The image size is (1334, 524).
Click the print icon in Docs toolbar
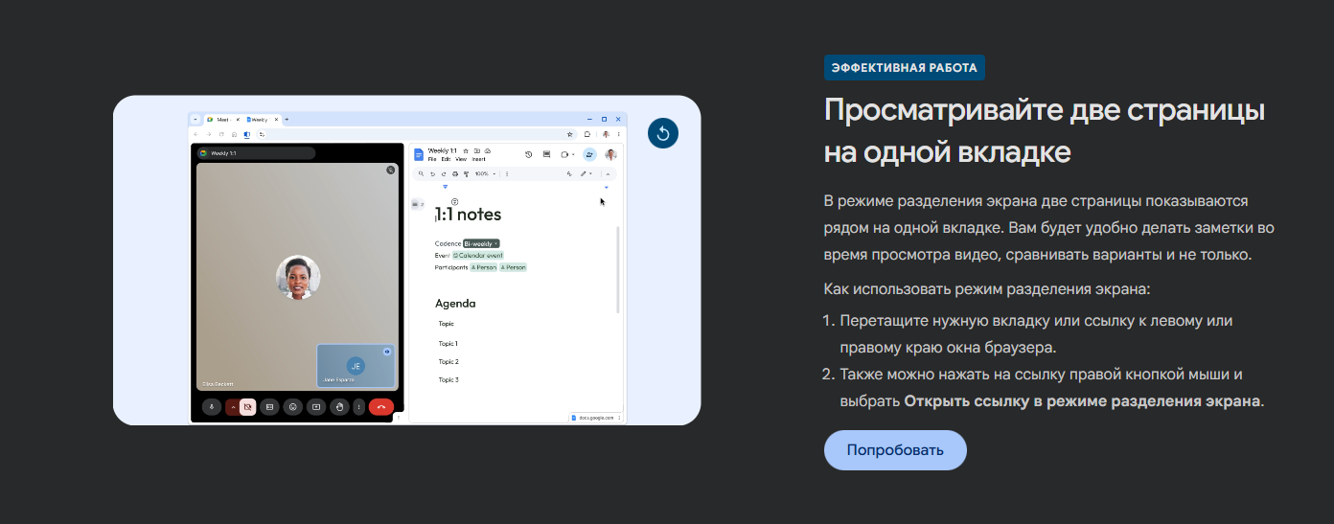click(x=455, y=174)
